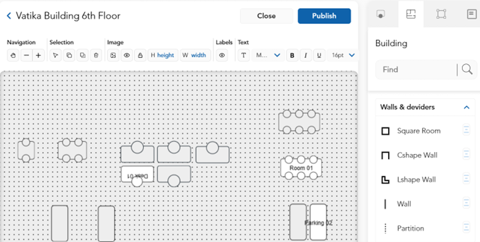Click the vertical line Wall icon
Viewport: 480px width, 242px height.
(x=385, y=204)
